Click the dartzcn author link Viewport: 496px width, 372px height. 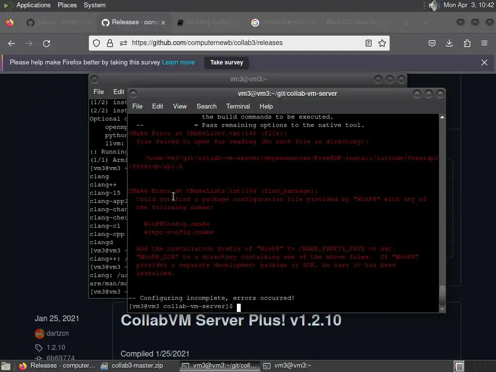click(58, 333)
